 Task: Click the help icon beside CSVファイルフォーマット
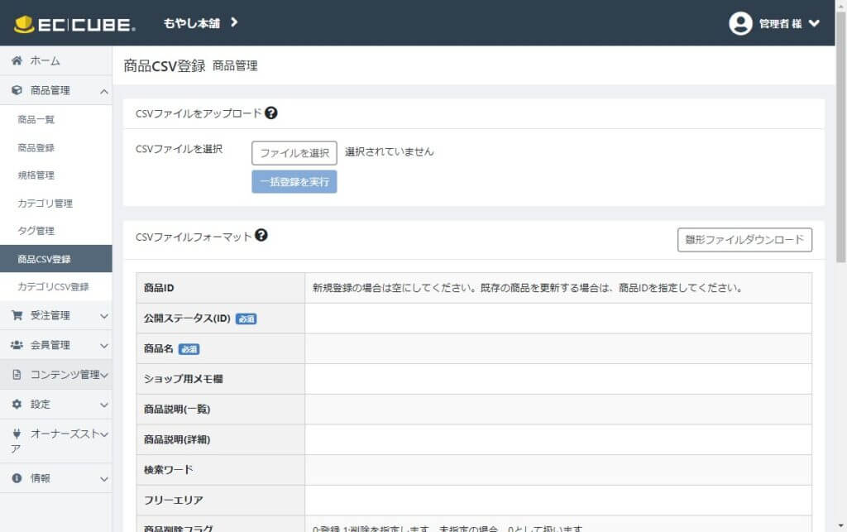point(261,236)
